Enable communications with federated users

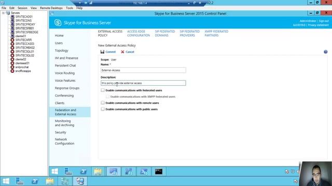point(103,90)
